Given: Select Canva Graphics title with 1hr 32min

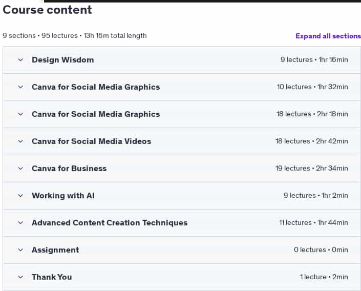Looking at the screenshot, I should [96, 87].
